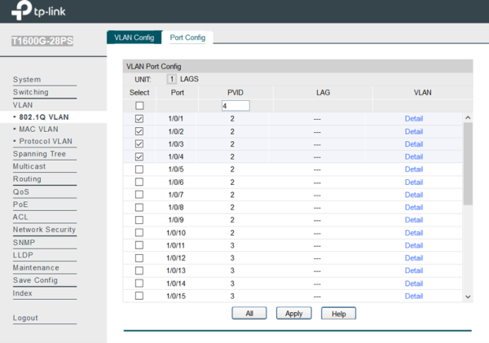Toggle the select-all checkbox in header row
This screenshot has height=343, width=489.
point(139,106)
